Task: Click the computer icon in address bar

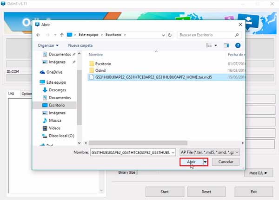Action: pyautogui.click(x=70, y=35)
